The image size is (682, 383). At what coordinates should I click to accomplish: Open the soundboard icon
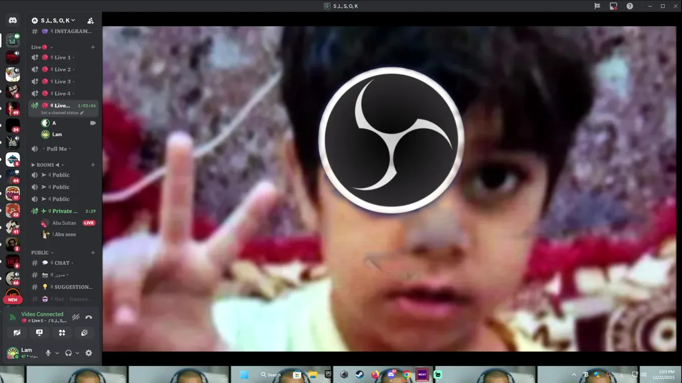click(x=84, y=332)
